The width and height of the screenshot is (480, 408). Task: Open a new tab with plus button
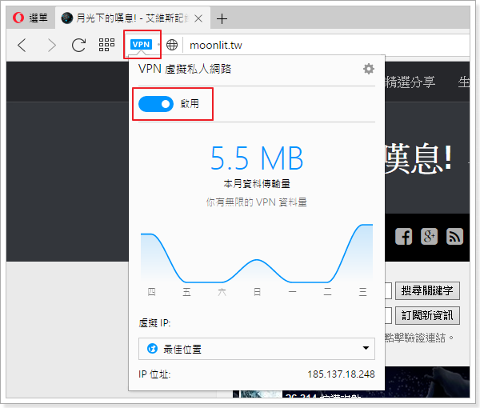click(222, 19)
